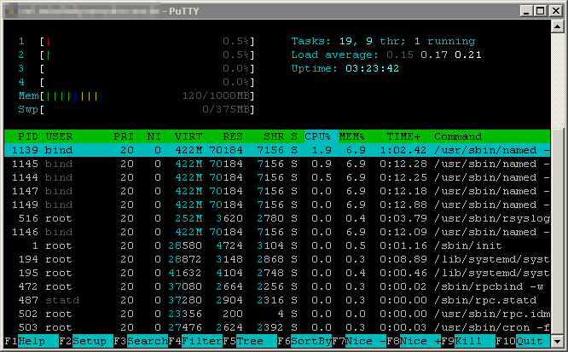Click the scrollbar up arrow

click(557, 26)
